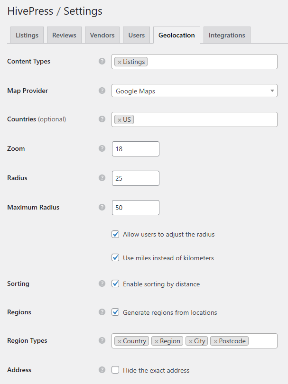Open the Vendors settings tab
Image resolution: width=288 pixels, height=384 pixels.
coord(102,35)
